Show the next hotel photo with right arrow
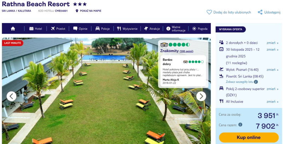The width and height of the screenshot is (283, 144). (201, 96)
